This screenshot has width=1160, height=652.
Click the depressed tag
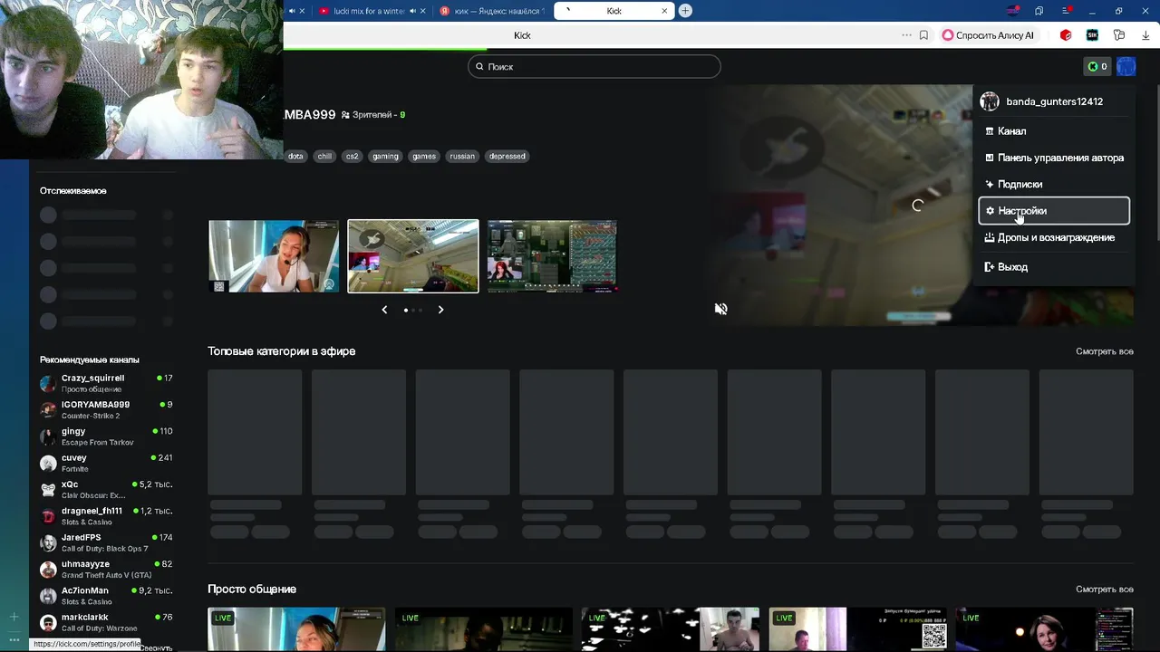(x=507, y=156)
